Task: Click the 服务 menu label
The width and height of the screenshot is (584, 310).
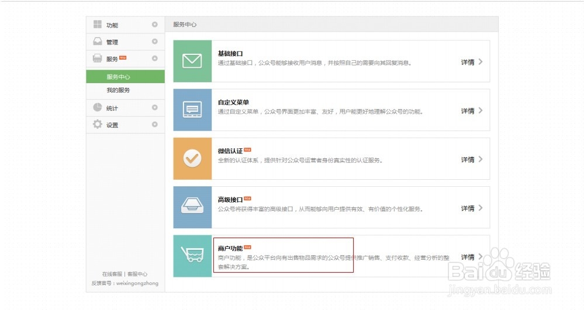Action: [112, 59]
